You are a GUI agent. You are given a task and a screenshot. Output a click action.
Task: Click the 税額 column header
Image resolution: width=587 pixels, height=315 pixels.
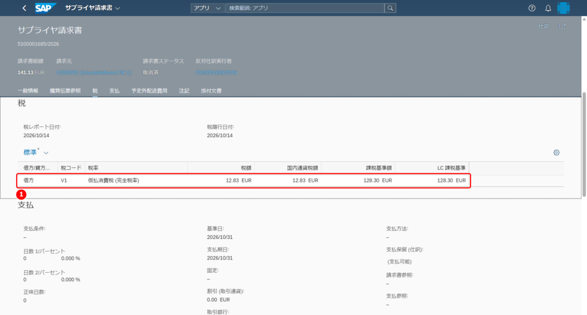click(221, 168)
